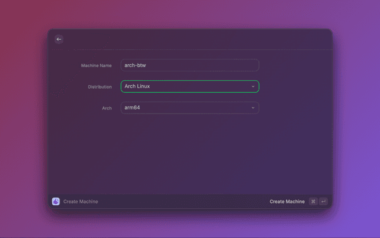Select the arm64 value text
Image resolution: width=380 pixels, height=238 pixels.
click(x=132, y=108)
